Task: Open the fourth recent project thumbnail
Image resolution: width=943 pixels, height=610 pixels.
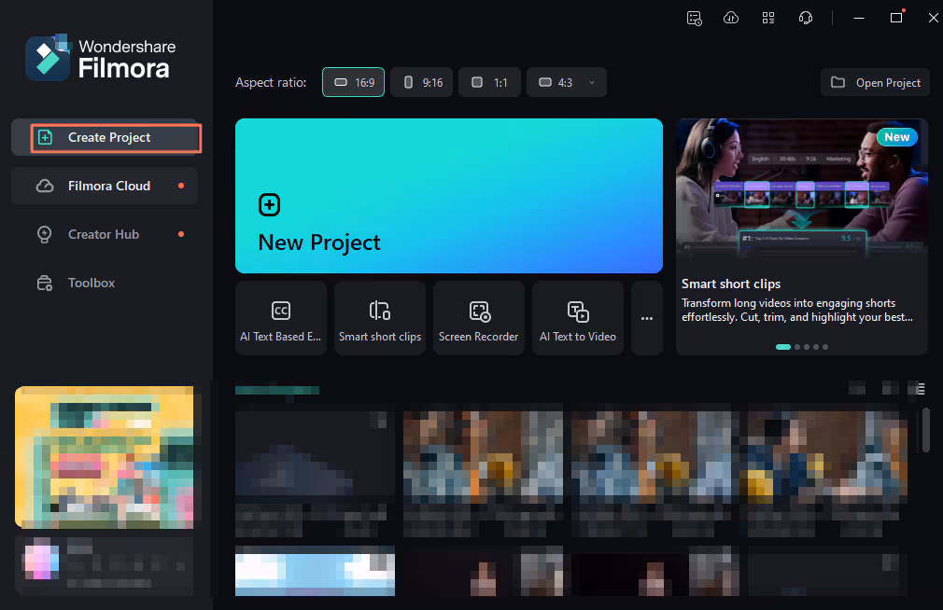Action: [x=827, y=457]
